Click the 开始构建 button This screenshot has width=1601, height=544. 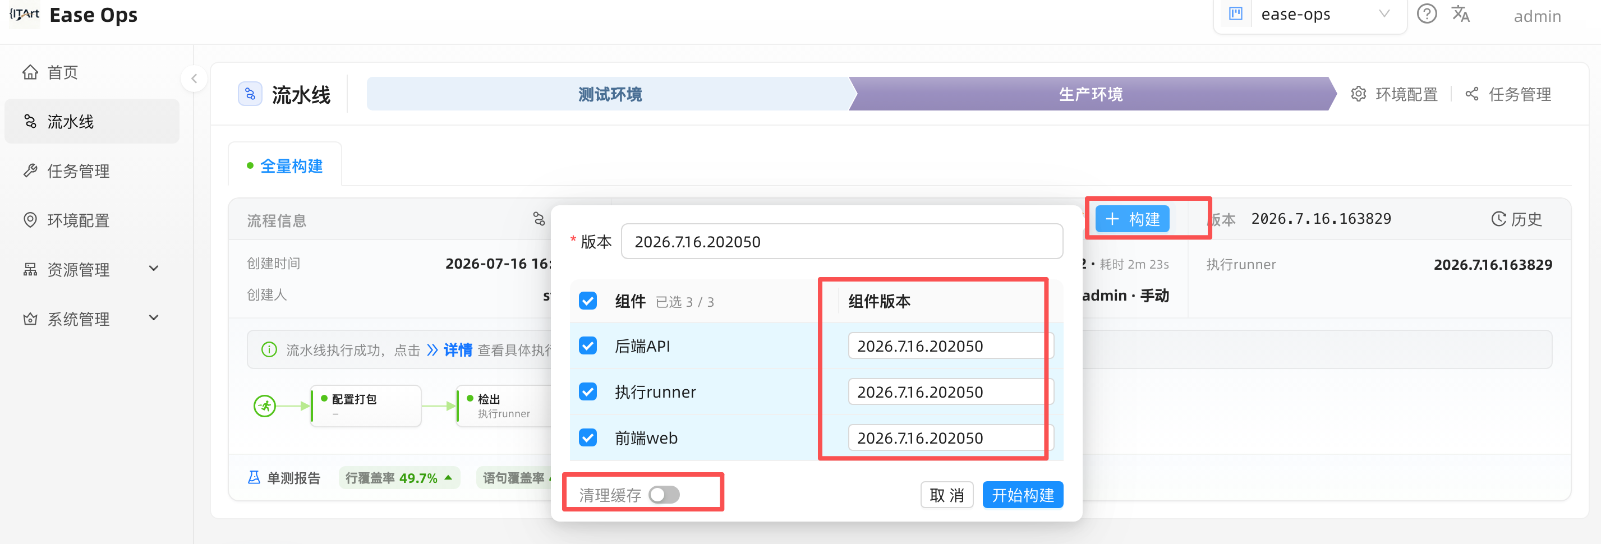point(1023,494)
